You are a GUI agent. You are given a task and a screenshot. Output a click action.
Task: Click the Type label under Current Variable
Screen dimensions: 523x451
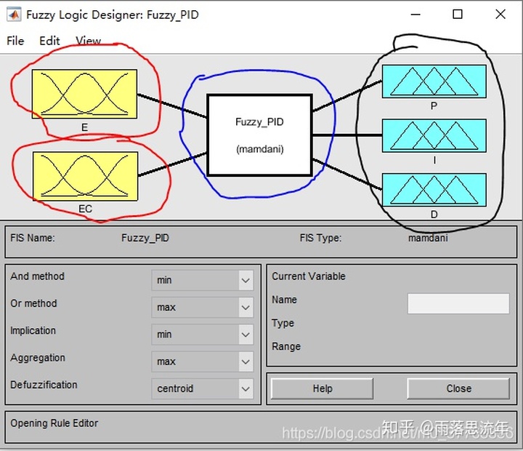tap(283, 324)
